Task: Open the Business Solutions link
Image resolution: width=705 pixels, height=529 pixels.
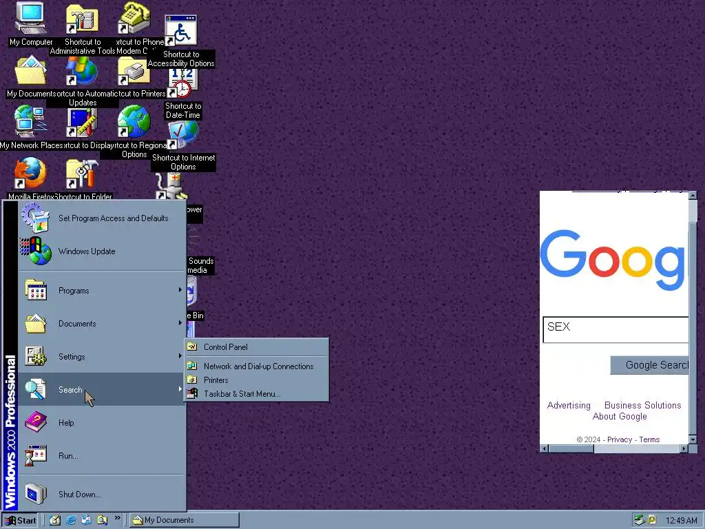Action: (642, 405)
